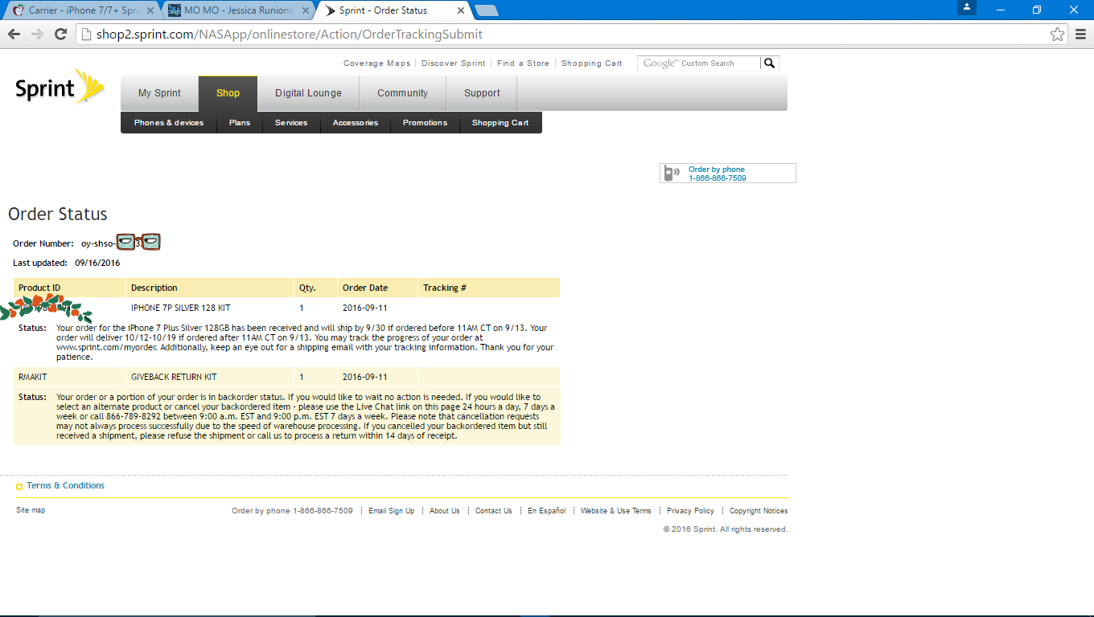Click the Sprint logo

coord(60,87)
